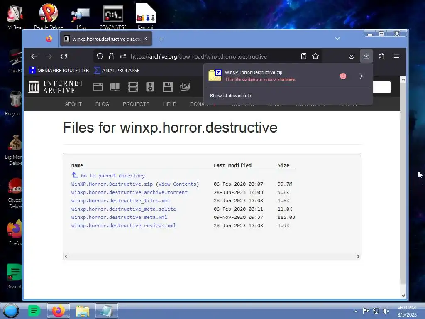Open volume control in system tray
This screenshot has height=319, width=425.
386,311
